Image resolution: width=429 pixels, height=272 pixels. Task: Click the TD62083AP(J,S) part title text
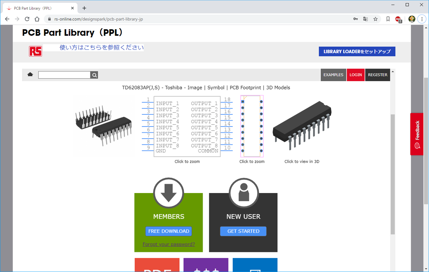point(141,88)
